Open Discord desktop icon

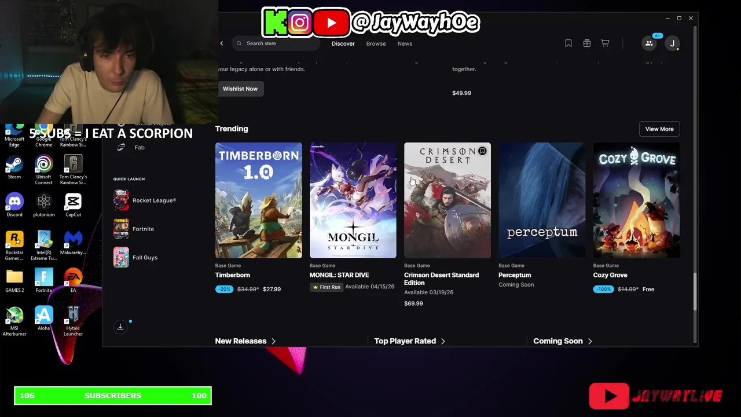(x=14, y=205)
